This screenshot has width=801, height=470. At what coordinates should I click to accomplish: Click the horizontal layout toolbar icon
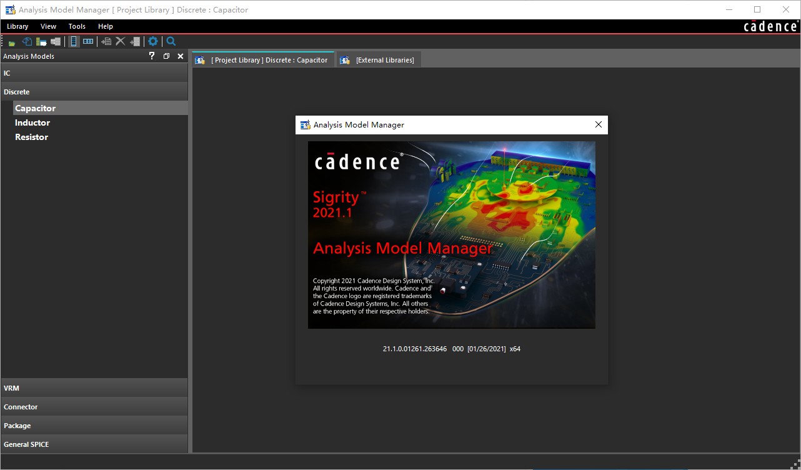click(88, 41)
